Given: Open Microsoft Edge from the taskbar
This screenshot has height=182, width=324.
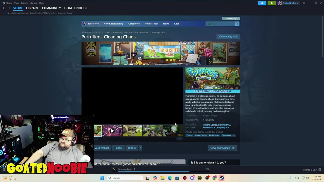Looking at the screenshot, I should click(170, 178).
